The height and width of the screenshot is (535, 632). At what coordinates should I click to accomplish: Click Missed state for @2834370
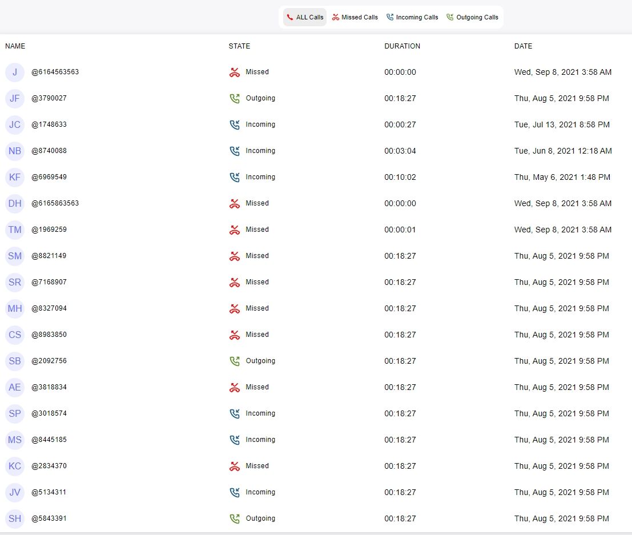point(257,466)
